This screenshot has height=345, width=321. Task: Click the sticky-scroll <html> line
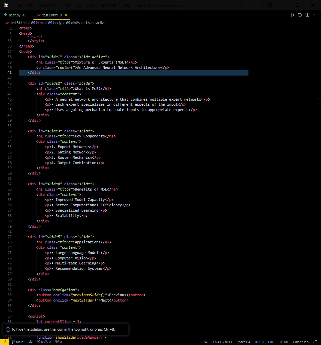coord(25,28)
